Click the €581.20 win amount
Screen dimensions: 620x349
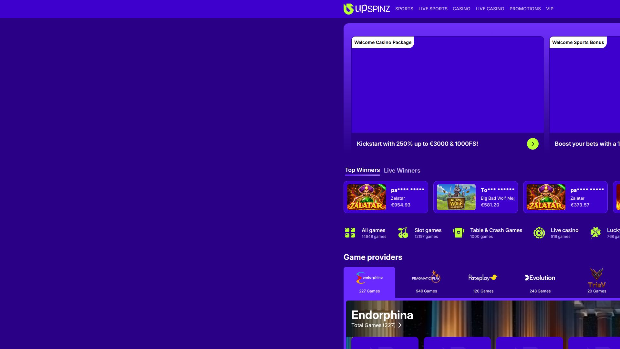[x=490, y=205]
